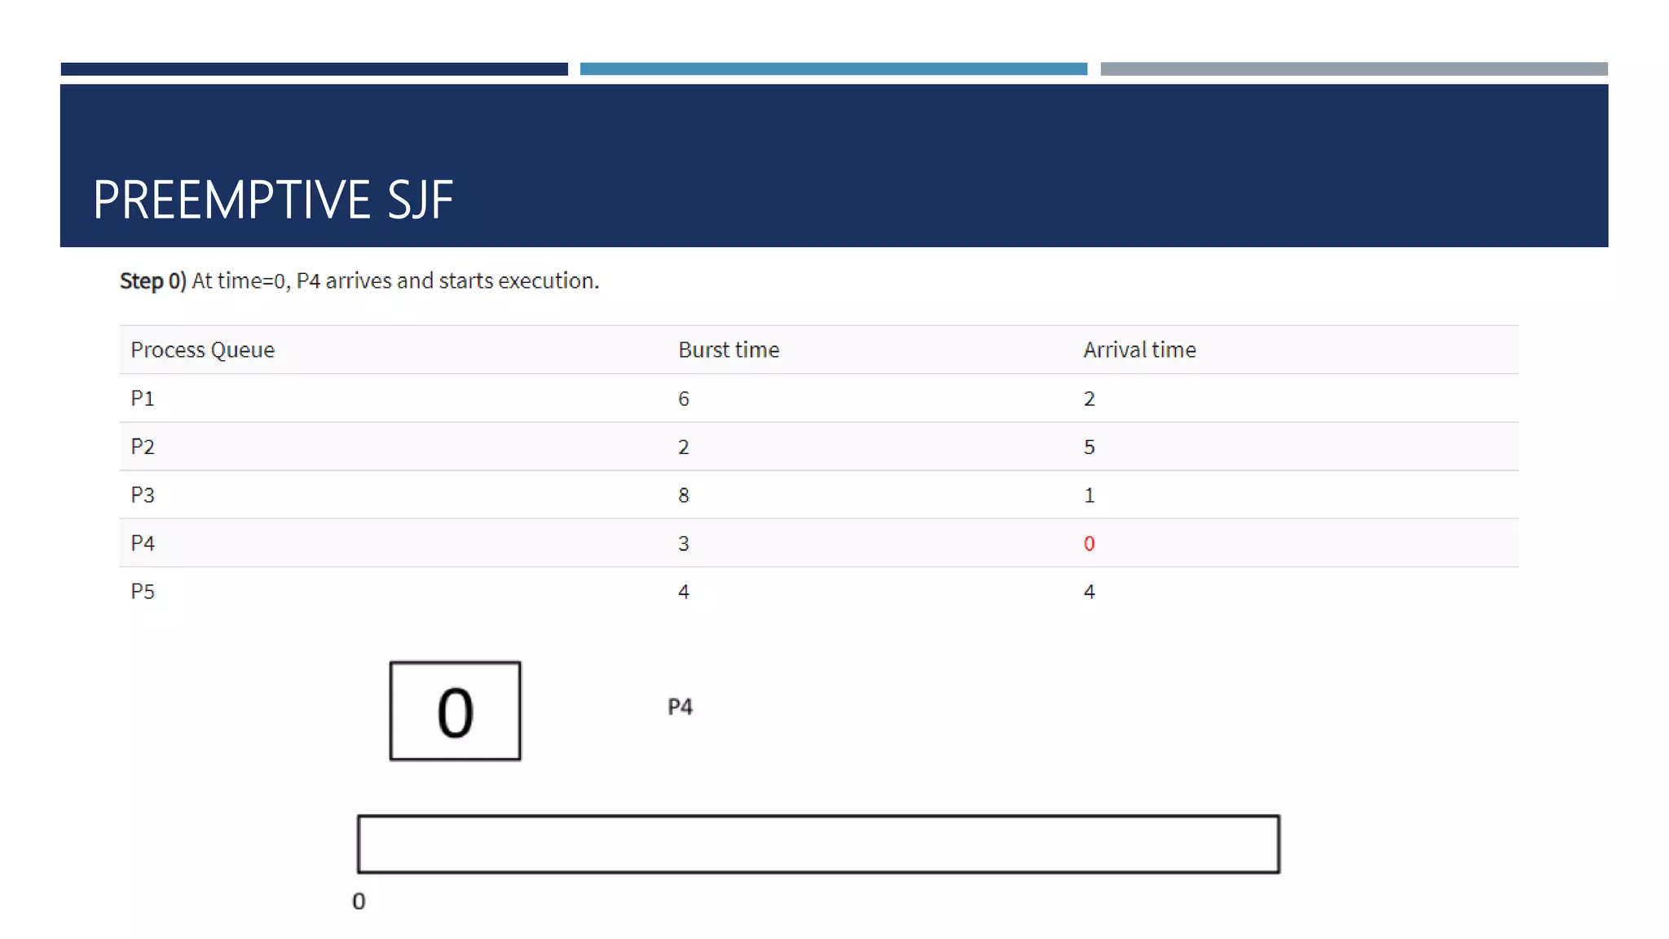Select the P3 process name cell

[143, 494]
